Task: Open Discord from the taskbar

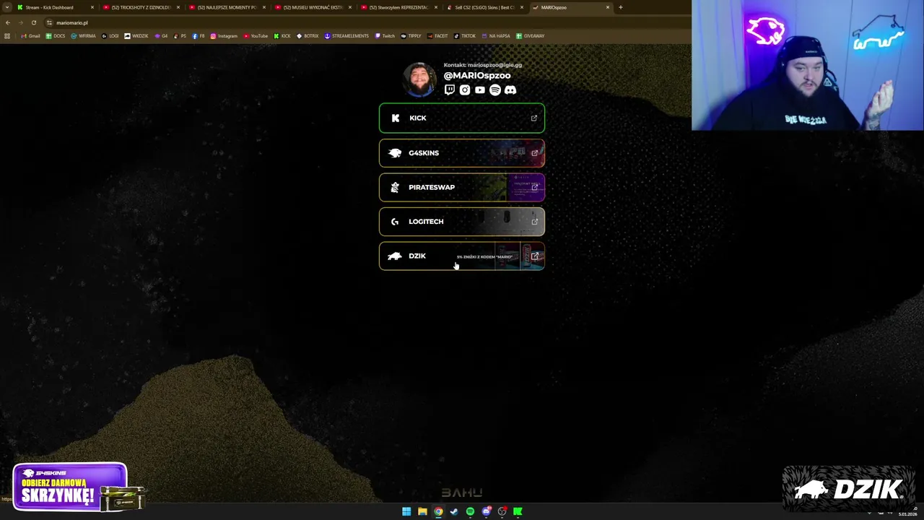Action: tap(486, 511)
